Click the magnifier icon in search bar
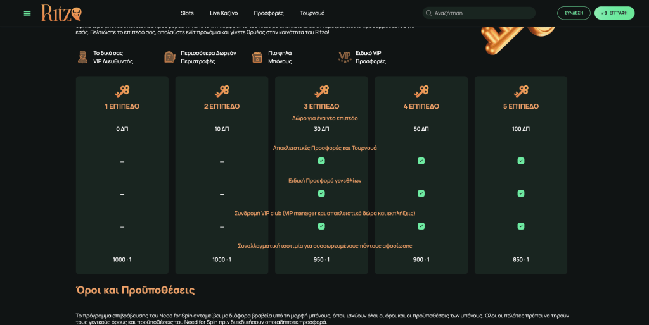649x325 pixels. click(x=429, y=13)
